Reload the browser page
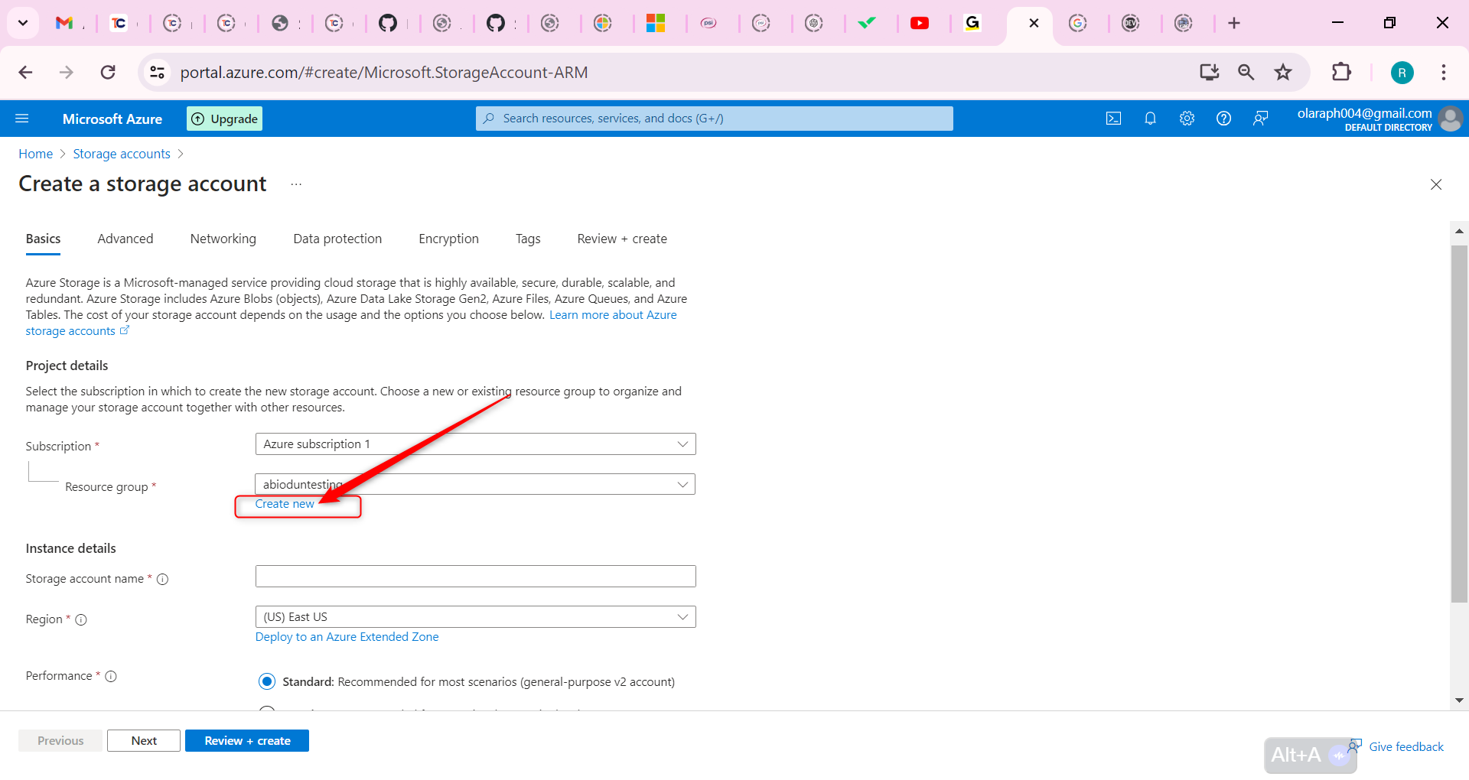The image size is (1469, 780). (108, 73)
